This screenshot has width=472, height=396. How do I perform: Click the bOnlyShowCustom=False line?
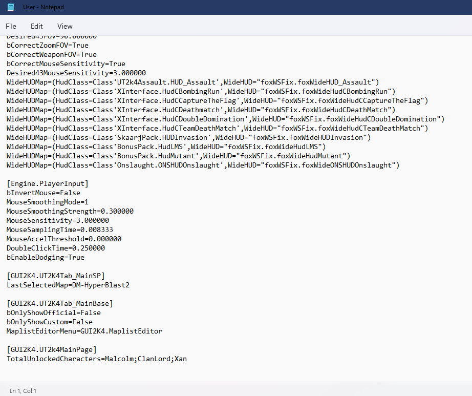coord(49,322)
